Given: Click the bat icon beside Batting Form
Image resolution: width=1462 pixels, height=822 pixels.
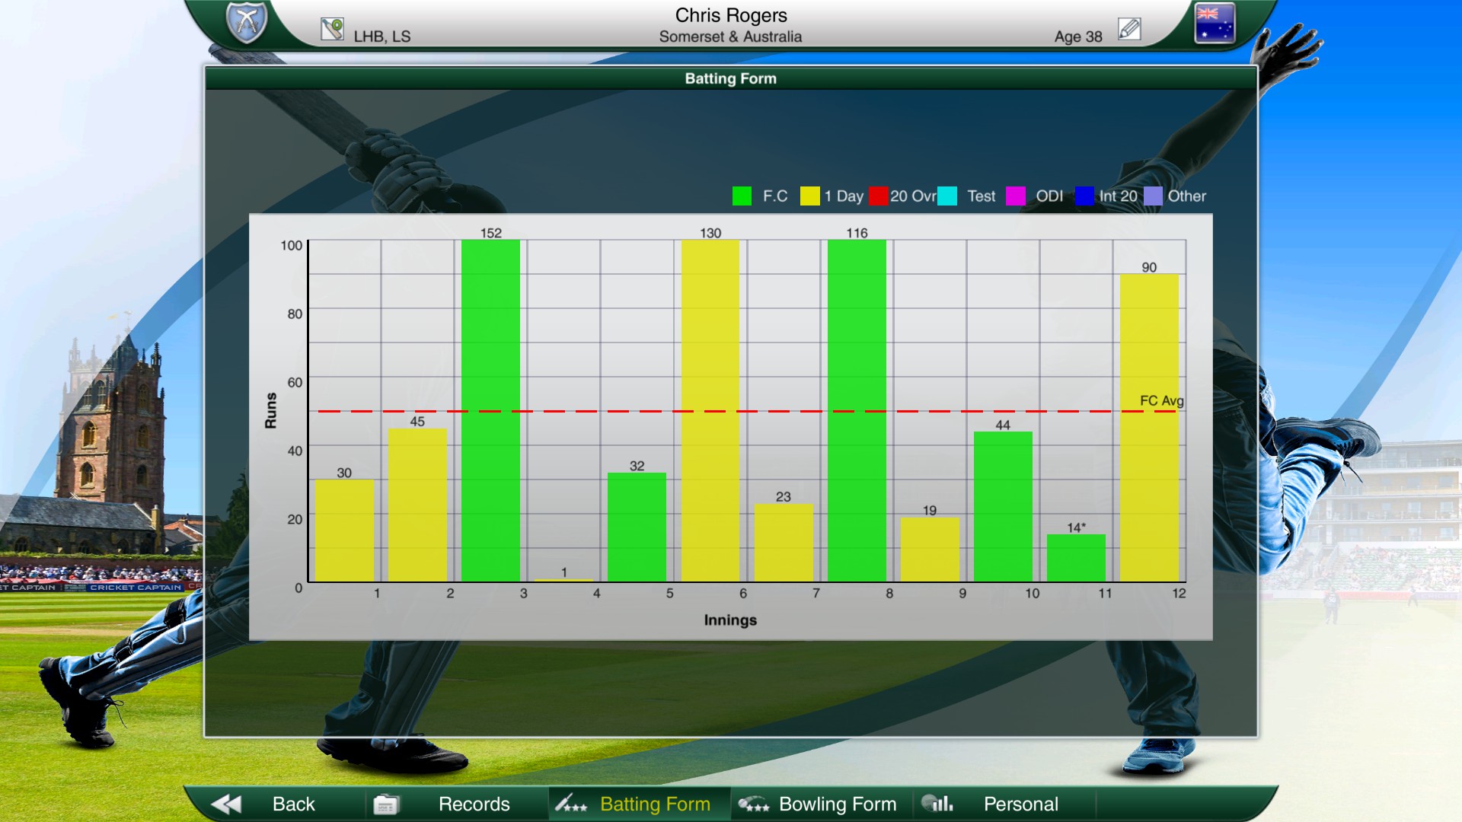Looking at the screenshot, I should coord(570,804).
